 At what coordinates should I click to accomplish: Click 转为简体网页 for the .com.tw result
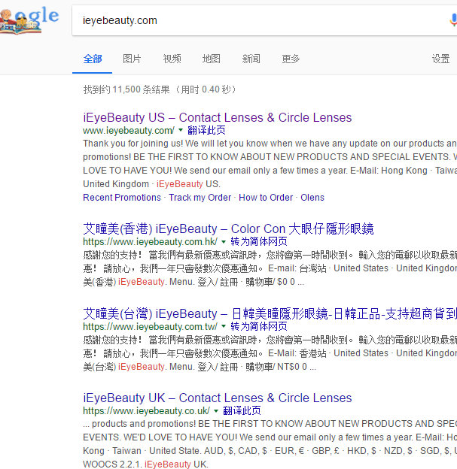point(259,327)
